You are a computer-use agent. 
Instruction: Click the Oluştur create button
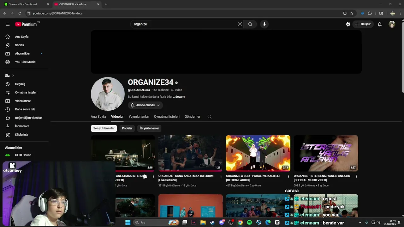(x=363, y=24)
